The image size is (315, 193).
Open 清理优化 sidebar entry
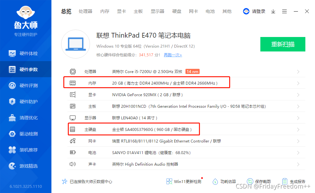[x=26, y=118]
